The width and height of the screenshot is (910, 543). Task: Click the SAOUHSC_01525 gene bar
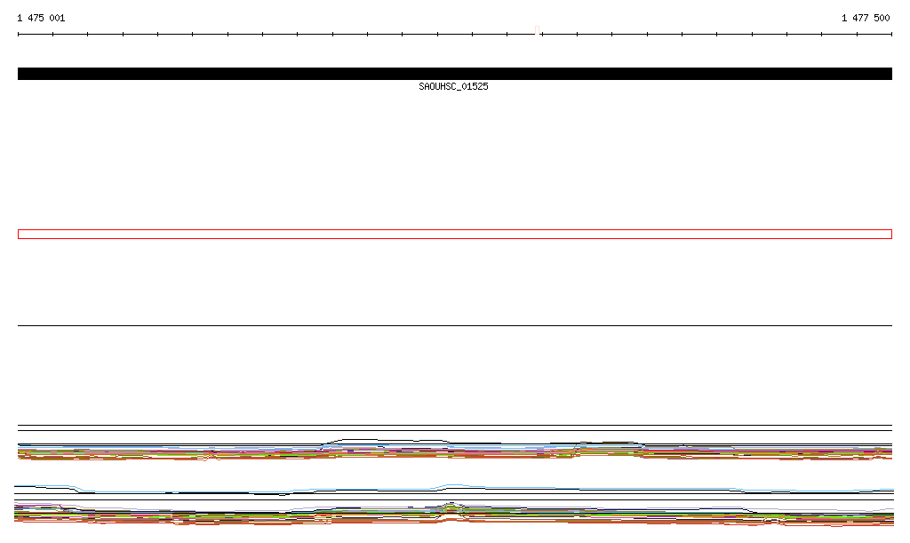455,74
